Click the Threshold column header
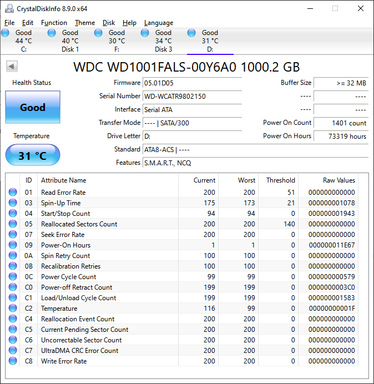 tap(278, 180)
